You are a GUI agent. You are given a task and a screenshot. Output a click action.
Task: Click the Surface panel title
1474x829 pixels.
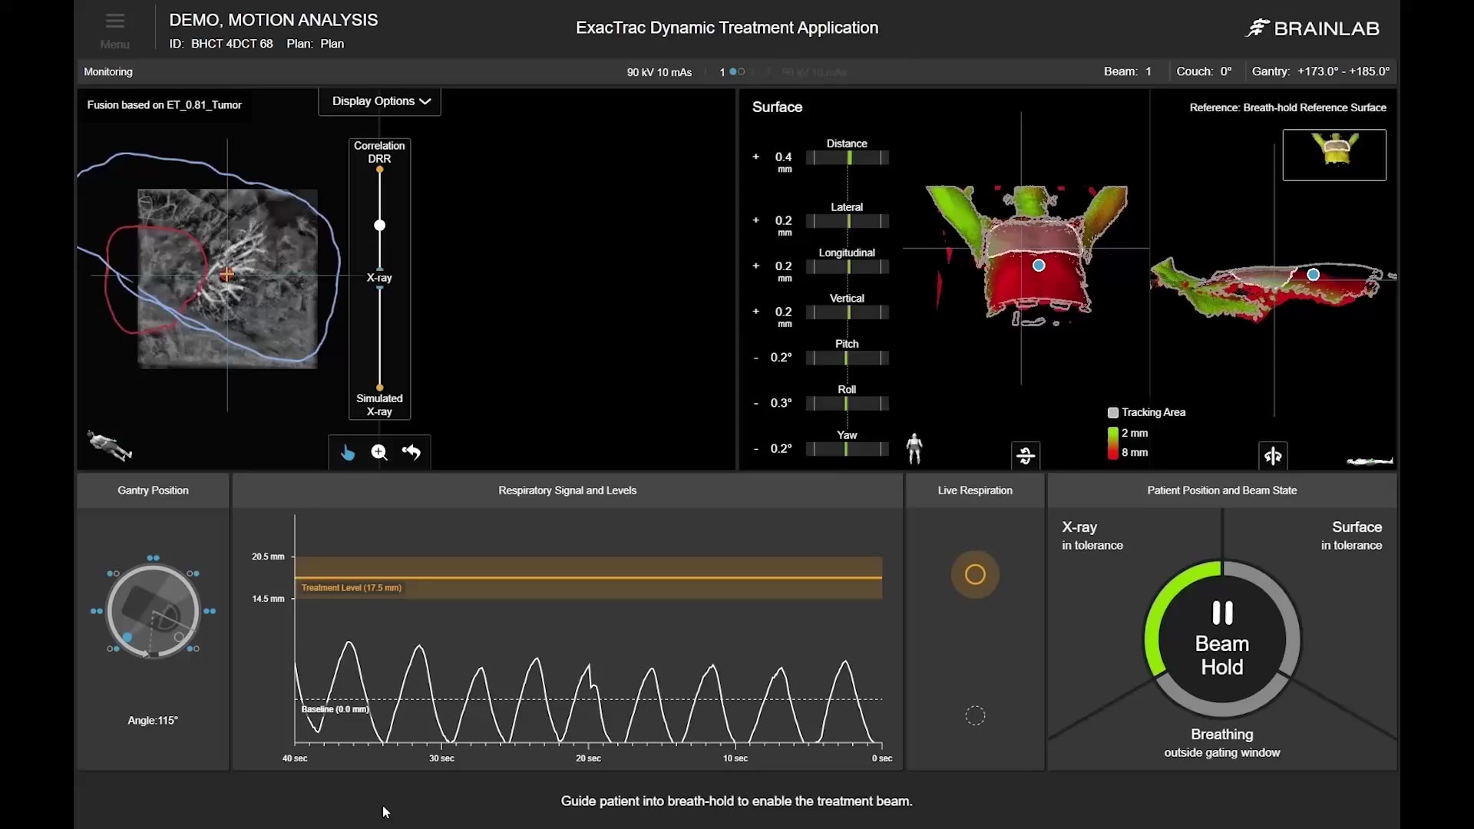point(777,107)
